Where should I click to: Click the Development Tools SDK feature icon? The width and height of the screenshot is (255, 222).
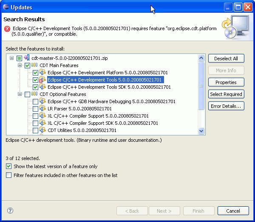[x=42, y=87]
